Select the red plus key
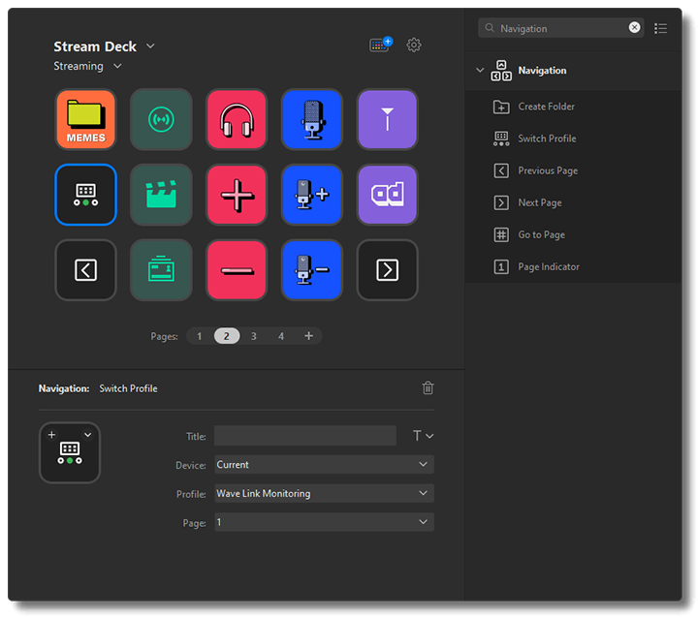This screenshot has height=617, width=698. (237, 195)
